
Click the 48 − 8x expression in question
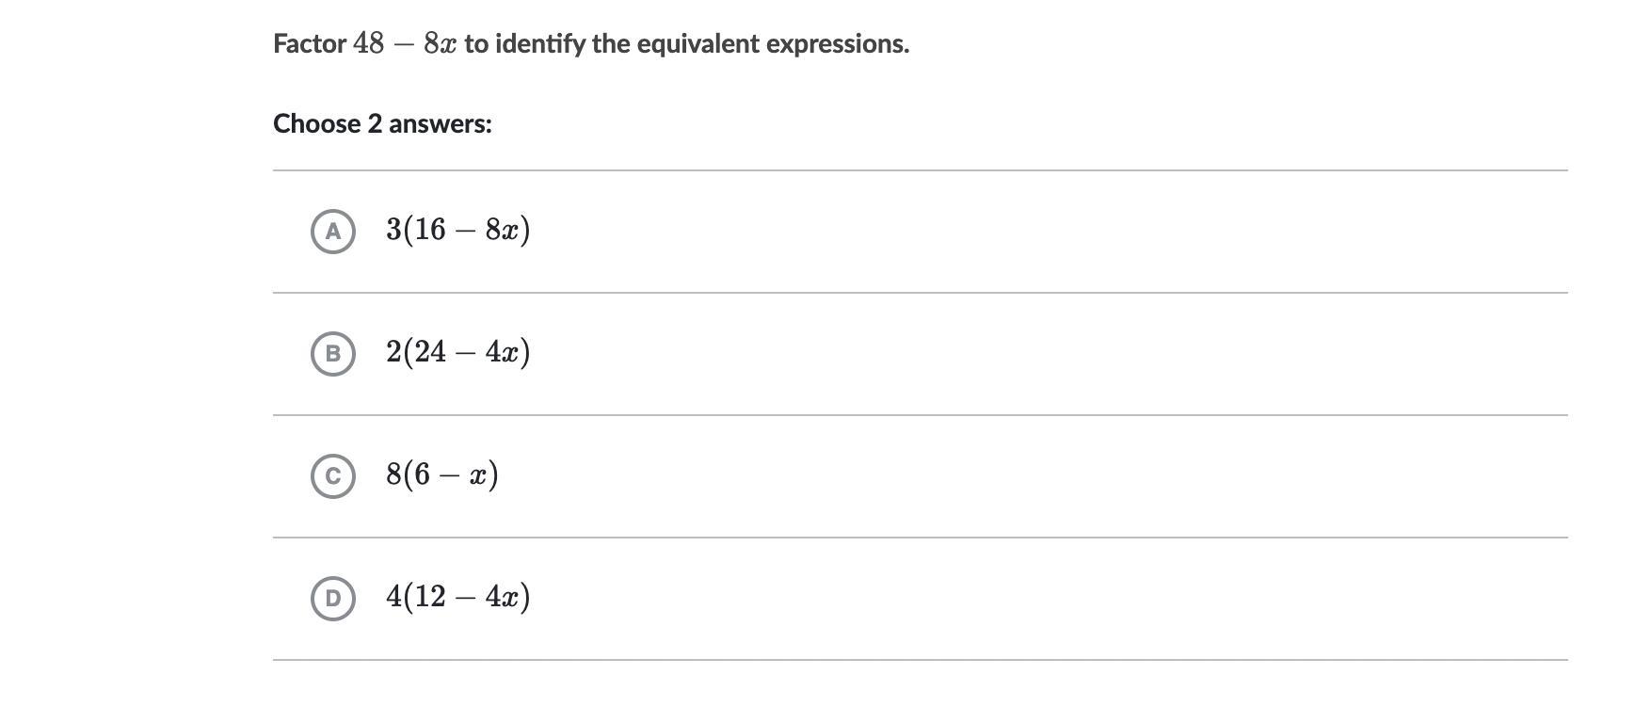tap(405, 43)
